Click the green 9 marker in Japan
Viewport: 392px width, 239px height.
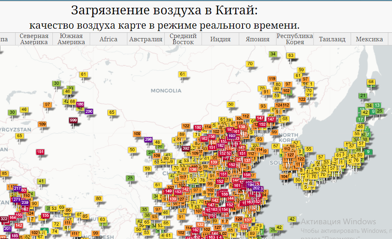(x=369, y=152)
